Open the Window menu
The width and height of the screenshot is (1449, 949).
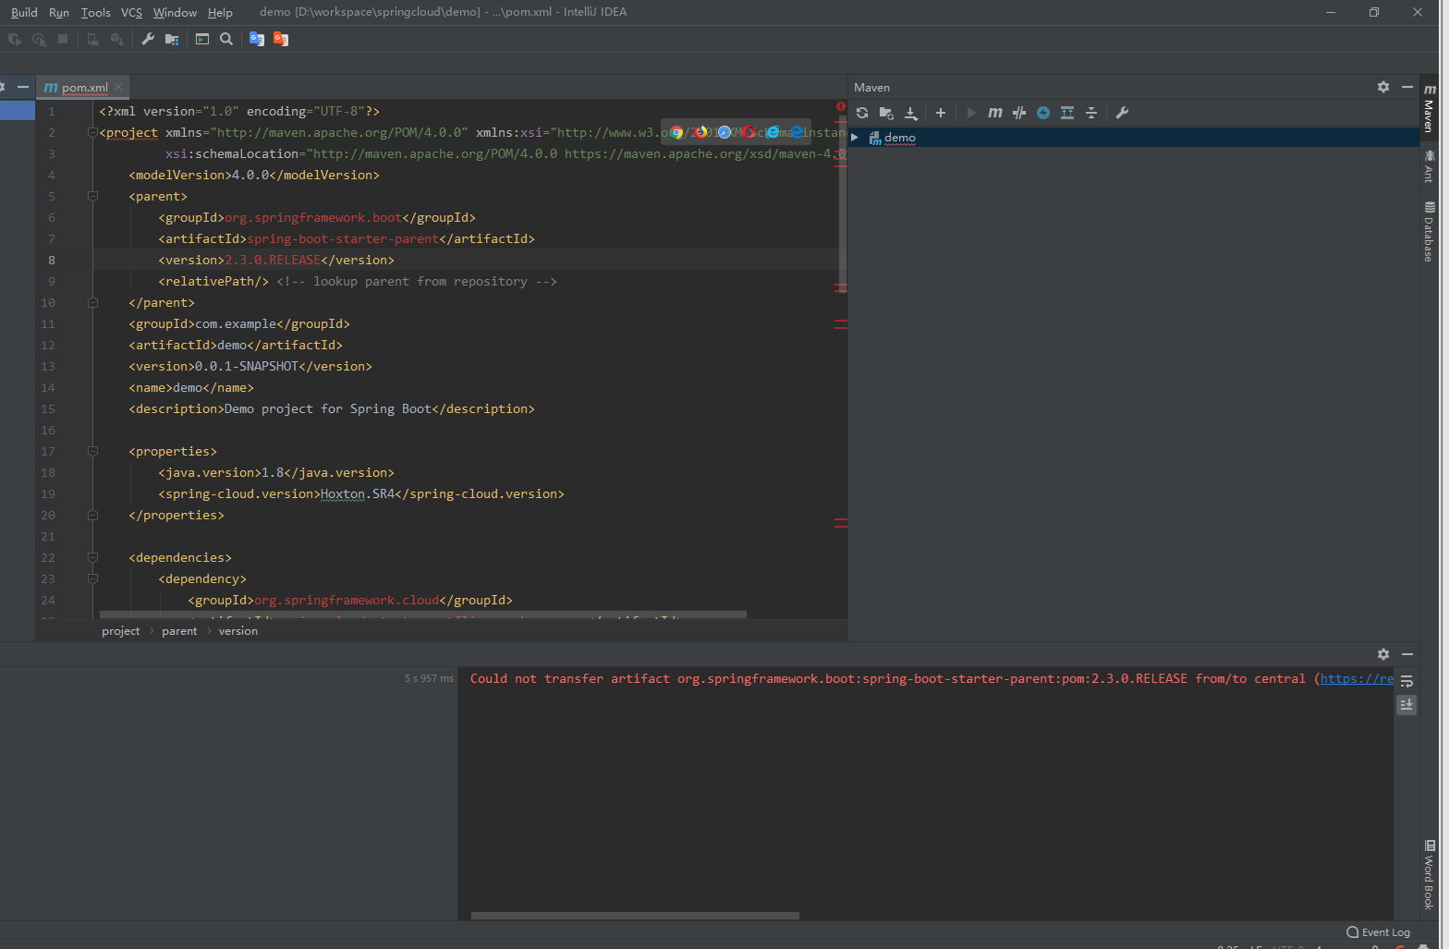[175, 12]
